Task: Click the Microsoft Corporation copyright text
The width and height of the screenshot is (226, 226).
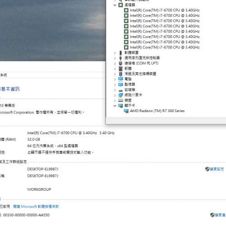Action: coord(42,113)
